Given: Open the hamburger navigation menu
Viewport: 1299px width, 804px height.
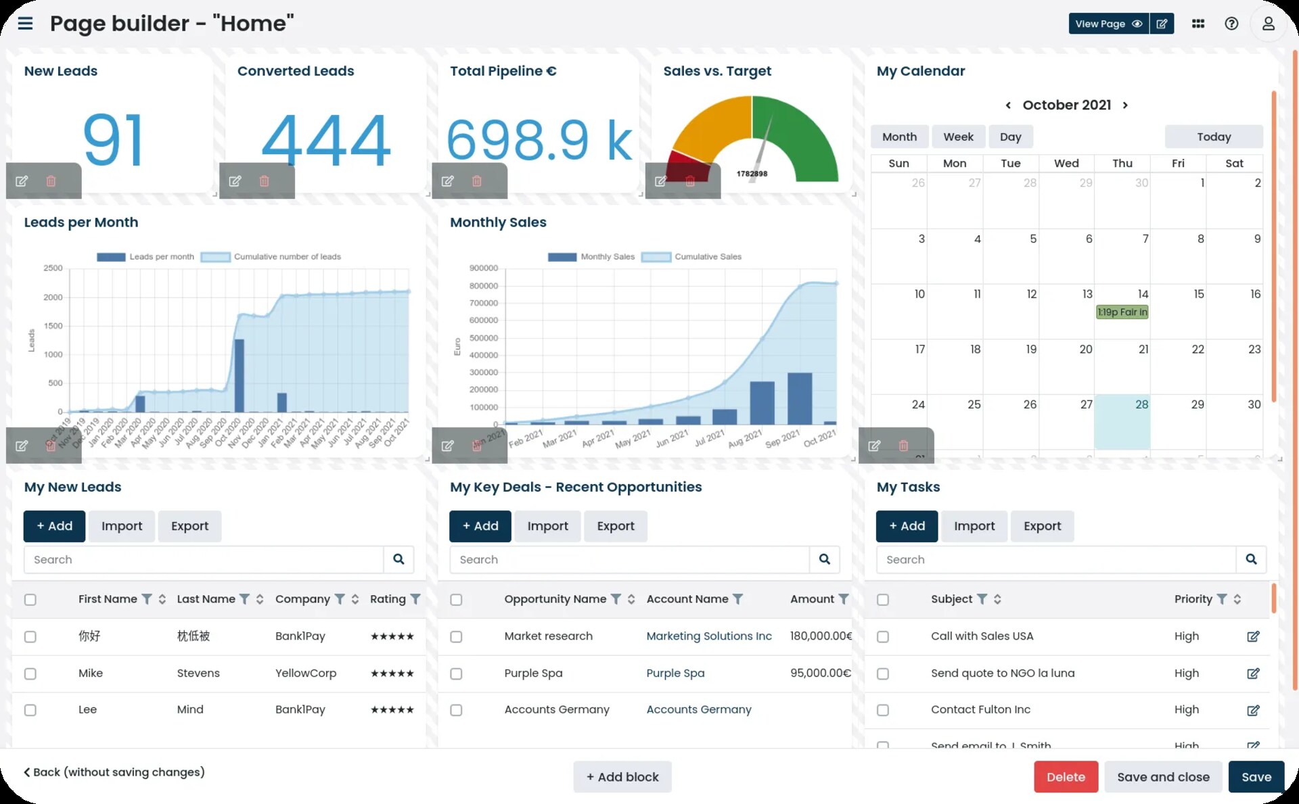Looking at the screenshot, I should [25, 24].
